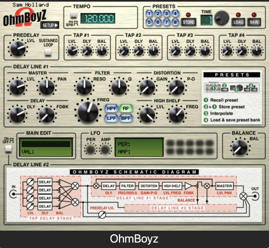Click the LFO PER knob
Image resolution: width=269 pixels, height=248 pixels.
tap(90, 149)
